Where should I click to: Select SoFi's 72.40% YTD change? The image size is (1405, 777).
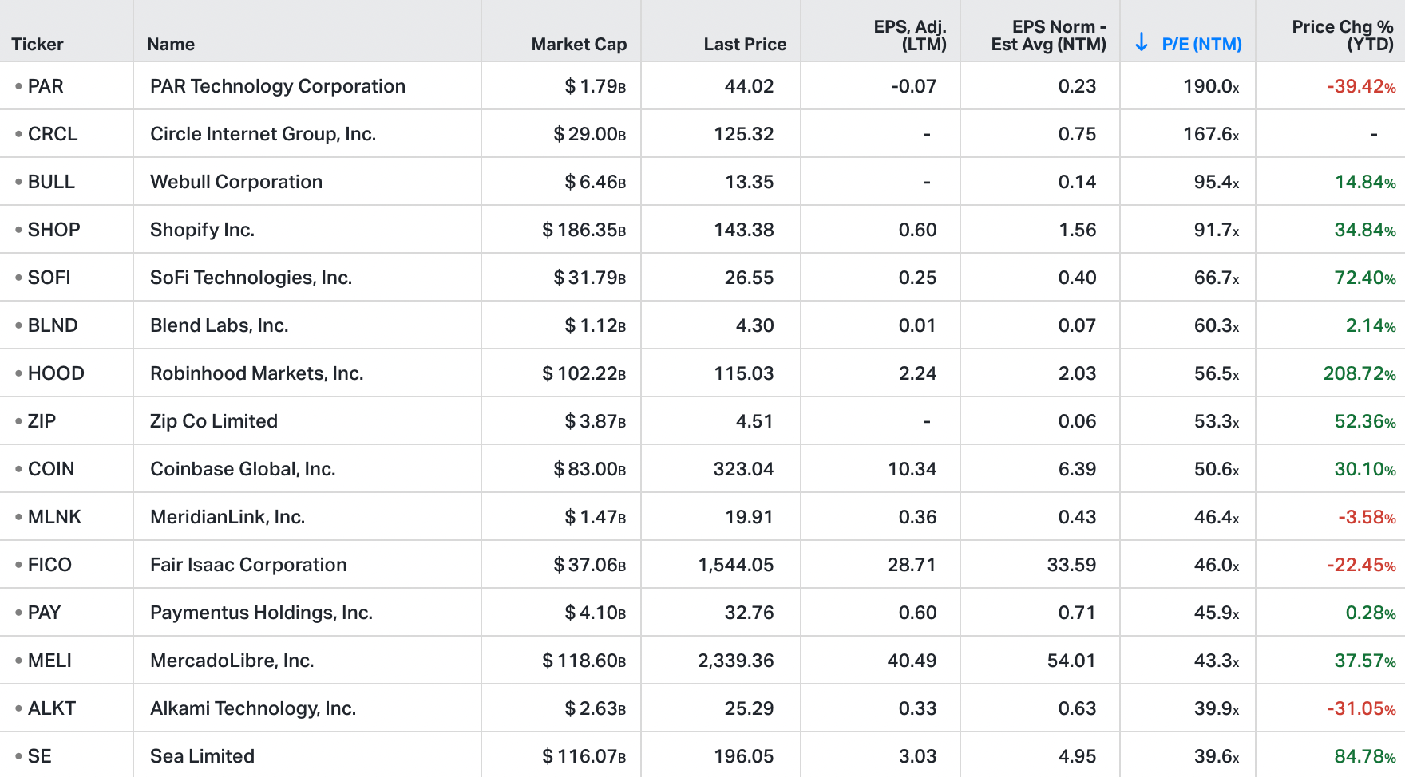[1366, 278]
